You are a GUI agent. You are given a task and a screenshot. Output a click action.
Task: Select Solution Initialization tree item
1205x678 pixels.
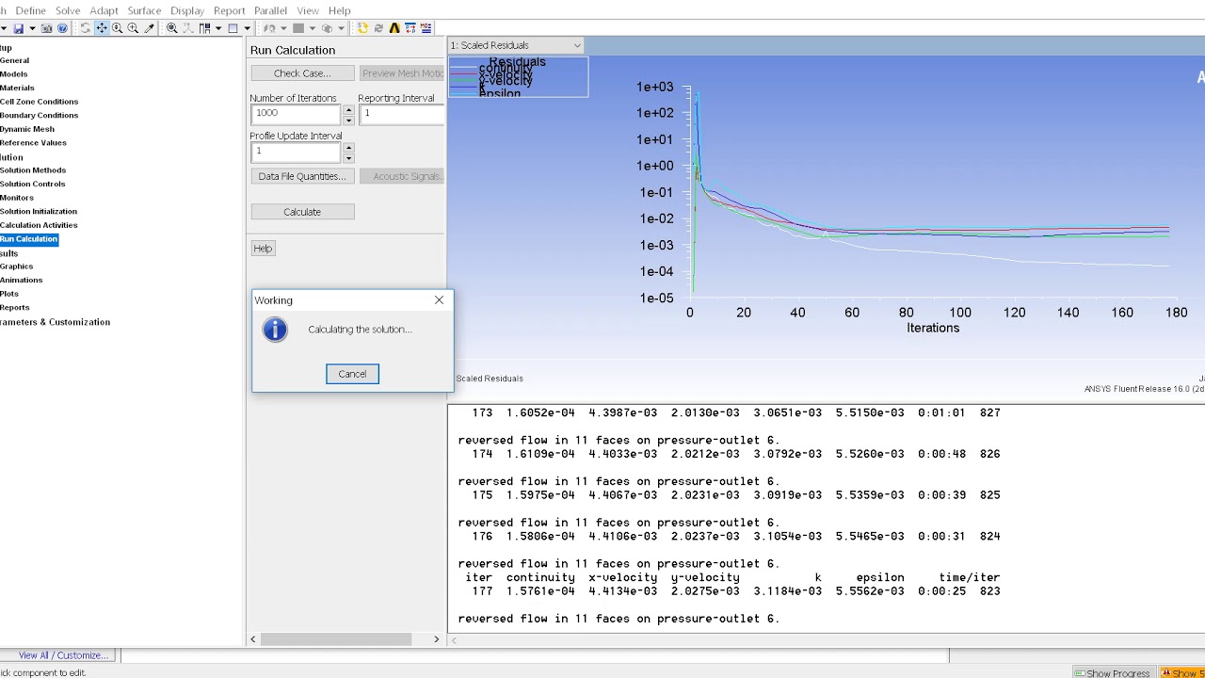coord(39,211)
